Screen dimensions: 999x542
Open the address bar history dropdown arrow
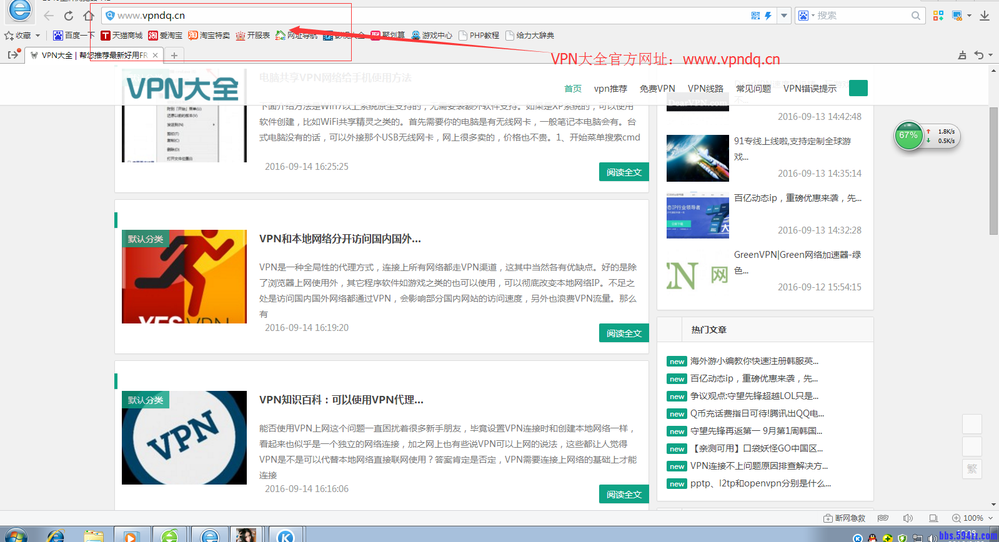click(783, 16)
